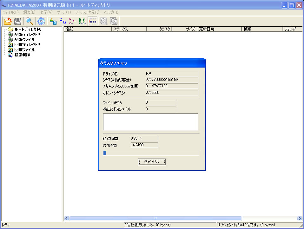
Task: Select ルートディレクトリ in the tree
Action: pyautogui.click(x=28, y=29)
